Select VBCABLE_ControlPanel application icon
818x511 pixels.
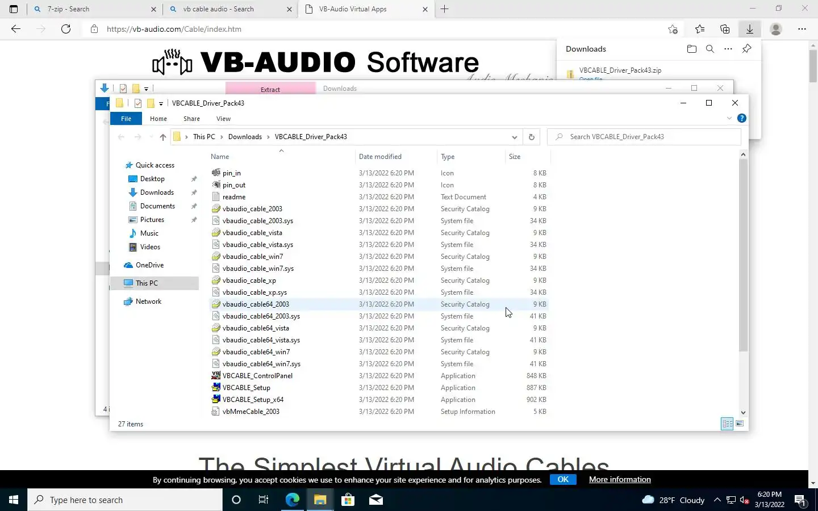tap(216, 376)
